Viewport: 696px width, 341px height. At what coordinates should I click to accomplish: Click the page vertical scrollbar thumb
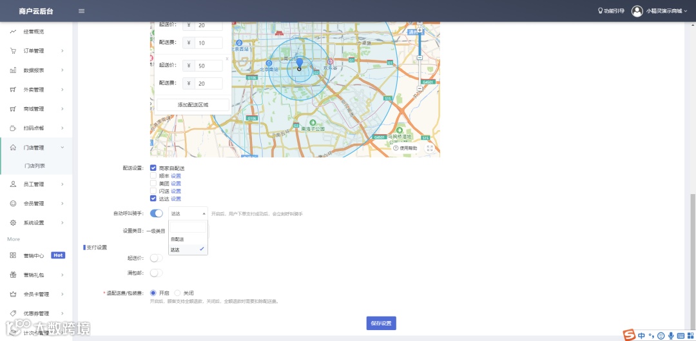coord(692,262)
